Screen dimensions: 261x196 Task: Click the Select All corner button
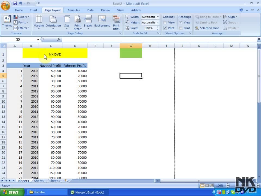3,46
